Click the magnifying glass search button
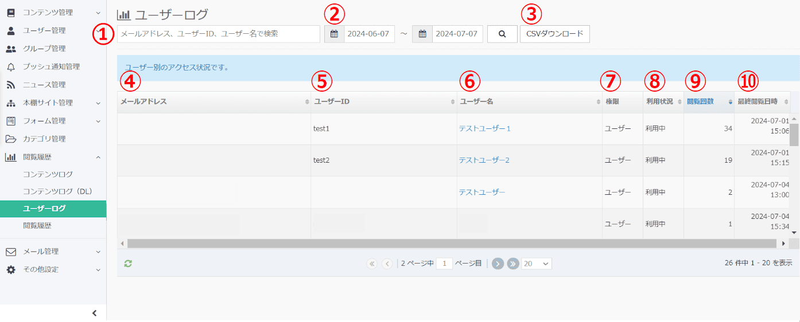The image size is (800, 322). (x=502, y=34)
